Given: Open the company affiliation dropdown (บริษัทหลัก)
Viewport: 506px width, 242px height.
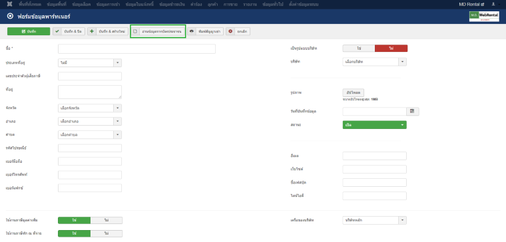Looking at the screenshot, I should pos(375,221).
